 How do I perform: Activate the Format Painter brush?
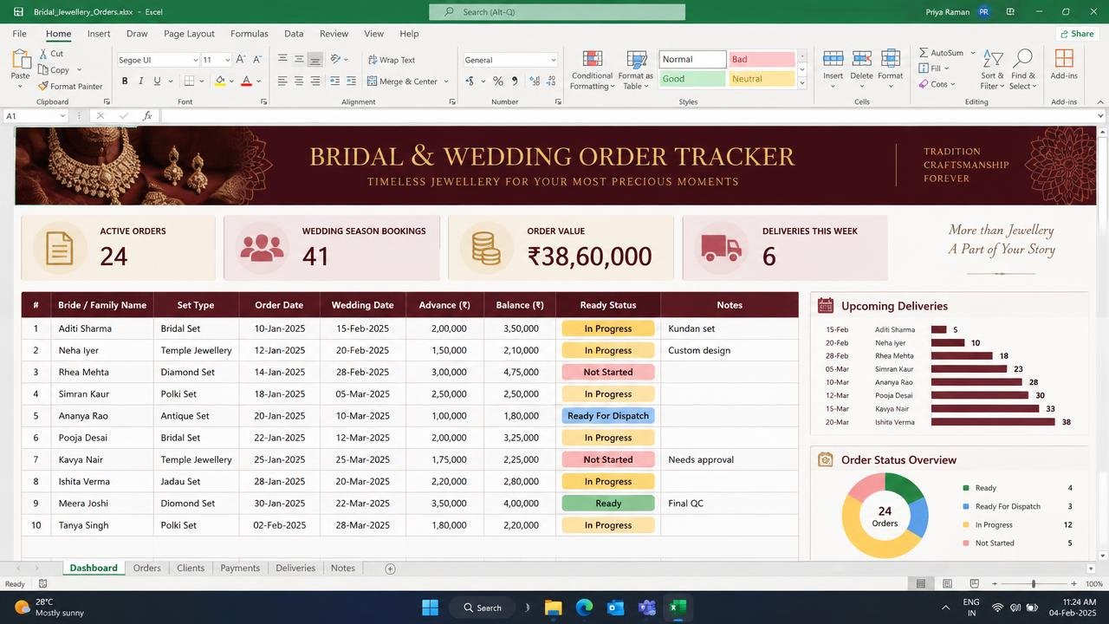coord(42,86)
